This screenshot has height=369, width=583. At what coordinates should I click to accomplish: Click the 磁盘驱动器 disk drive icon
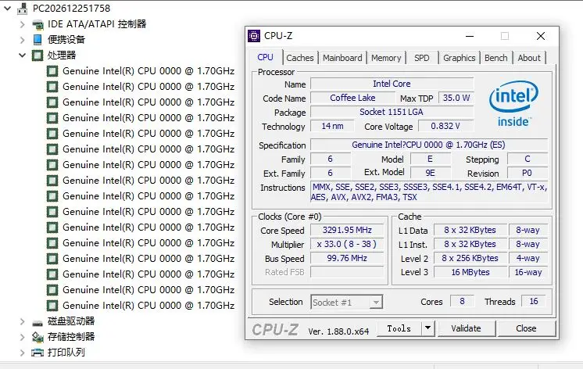coord(38,321)
